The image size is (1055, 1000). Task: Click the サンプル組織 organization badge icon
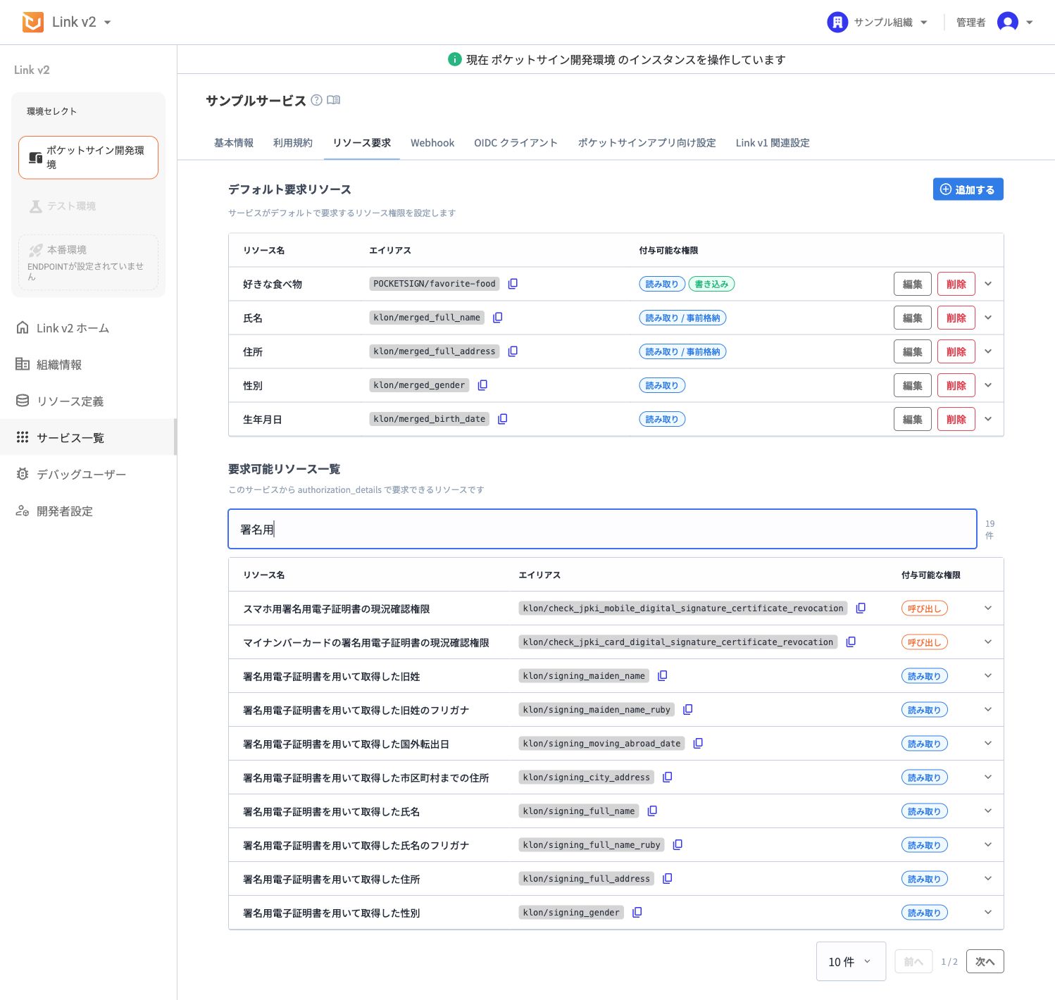coord(837,22)
